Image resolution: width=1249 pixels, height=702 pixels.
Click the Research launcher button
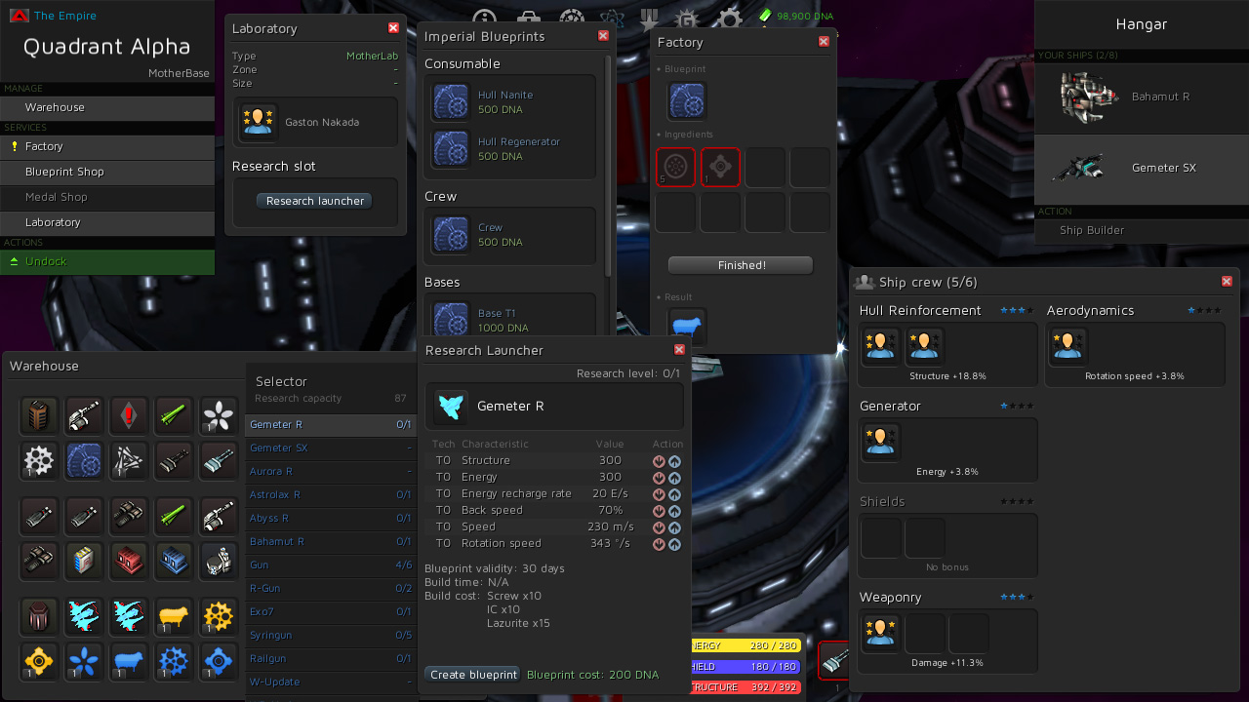click(314, 201)
